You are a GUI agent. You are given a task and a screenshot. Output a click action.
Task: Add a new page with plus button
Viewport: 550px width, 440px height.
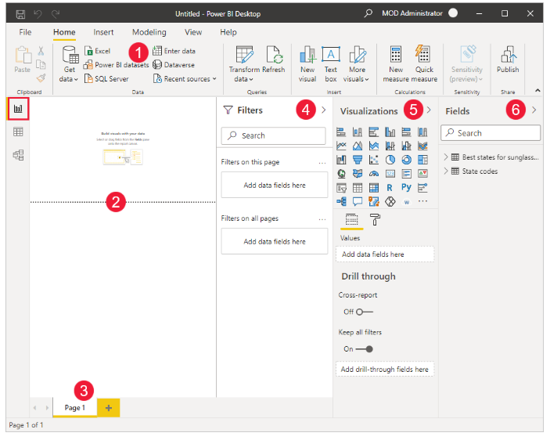coord(109,408)
